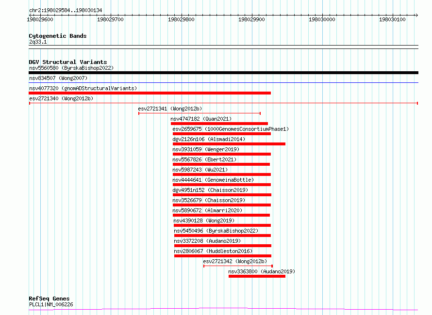The height and width of the screenshot is (315, 432).
Task: Open the nsv3372208 (Audano2019) label
Action: [207, 241]
